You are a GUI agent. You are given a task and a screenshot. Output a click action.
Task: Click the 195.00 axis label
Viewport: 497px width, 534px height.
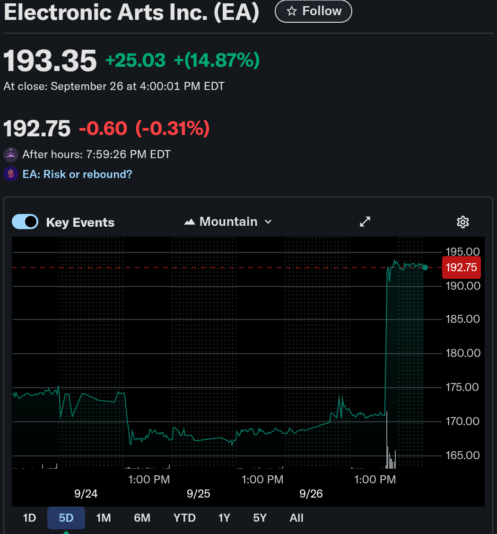click(x=462, y=252)
